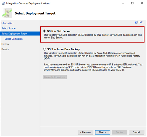Minimize the Deployment Wizard window
The height and width of the screenshot is (137, 147).
coord(123,3)
